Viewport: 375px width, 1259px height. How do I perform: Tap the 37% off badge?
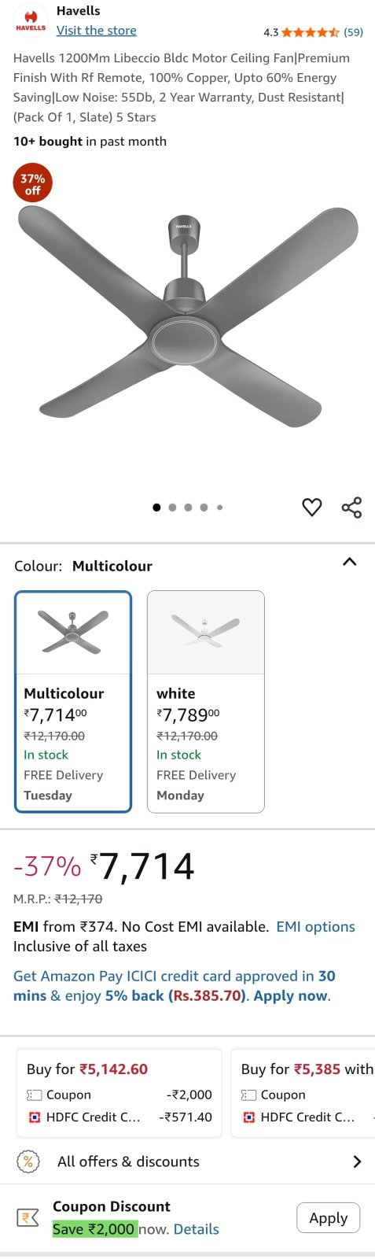click(x=32, y=184)
